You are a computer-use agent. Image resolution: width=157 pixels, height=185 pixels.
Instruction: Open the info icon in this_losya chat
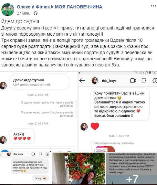155,81
